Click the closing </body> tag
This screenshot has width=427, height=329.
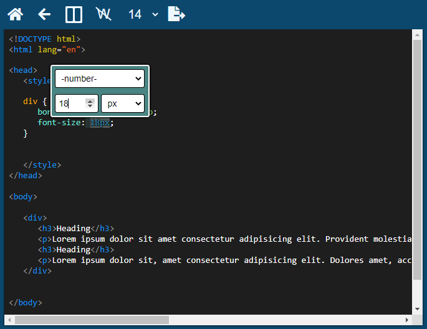(x=26, y=303)
